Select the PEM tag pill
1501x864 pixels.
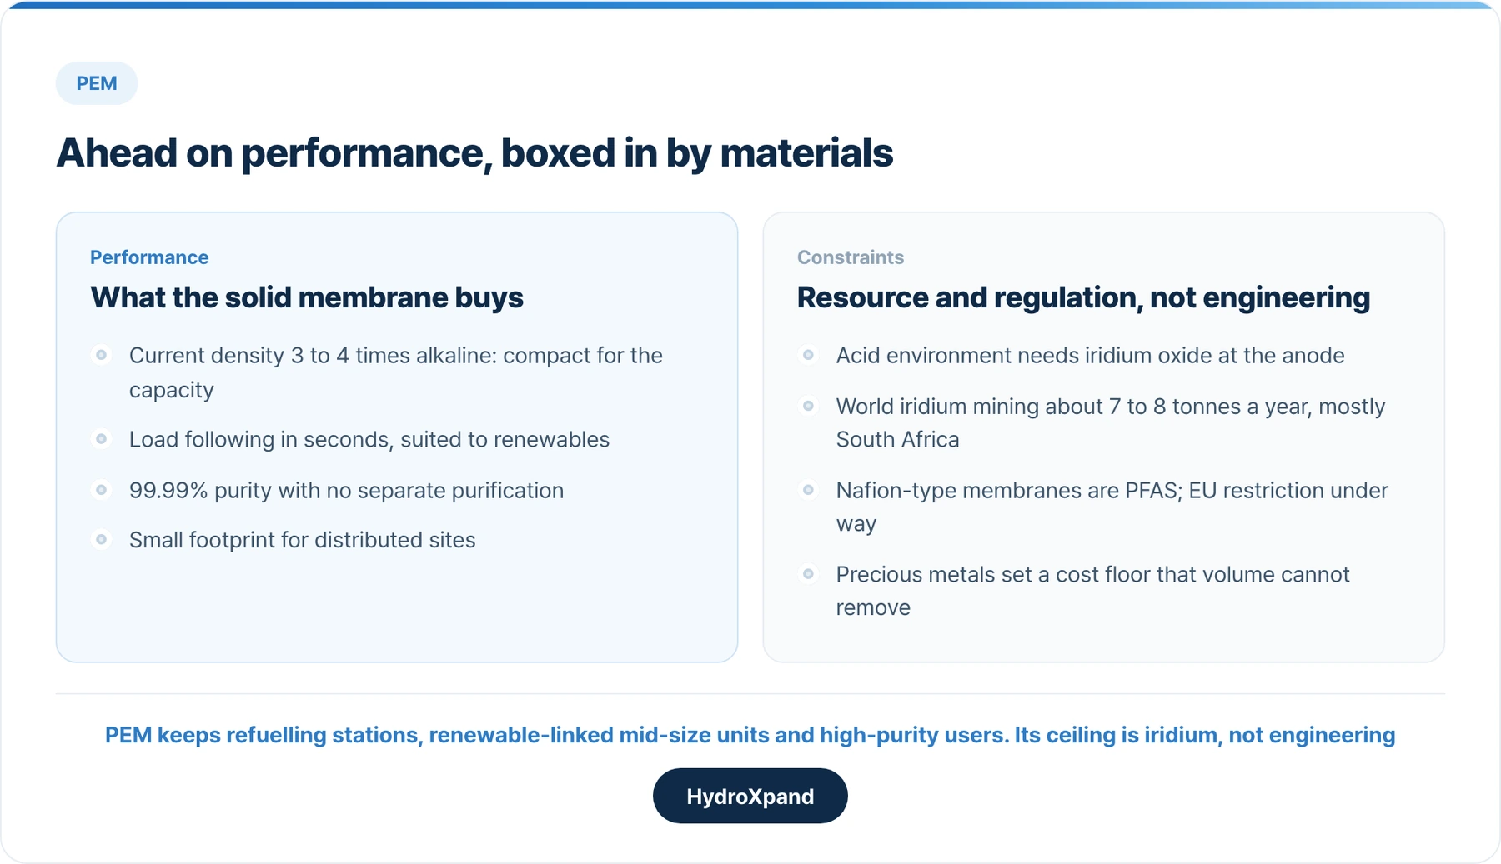point(97,83)
